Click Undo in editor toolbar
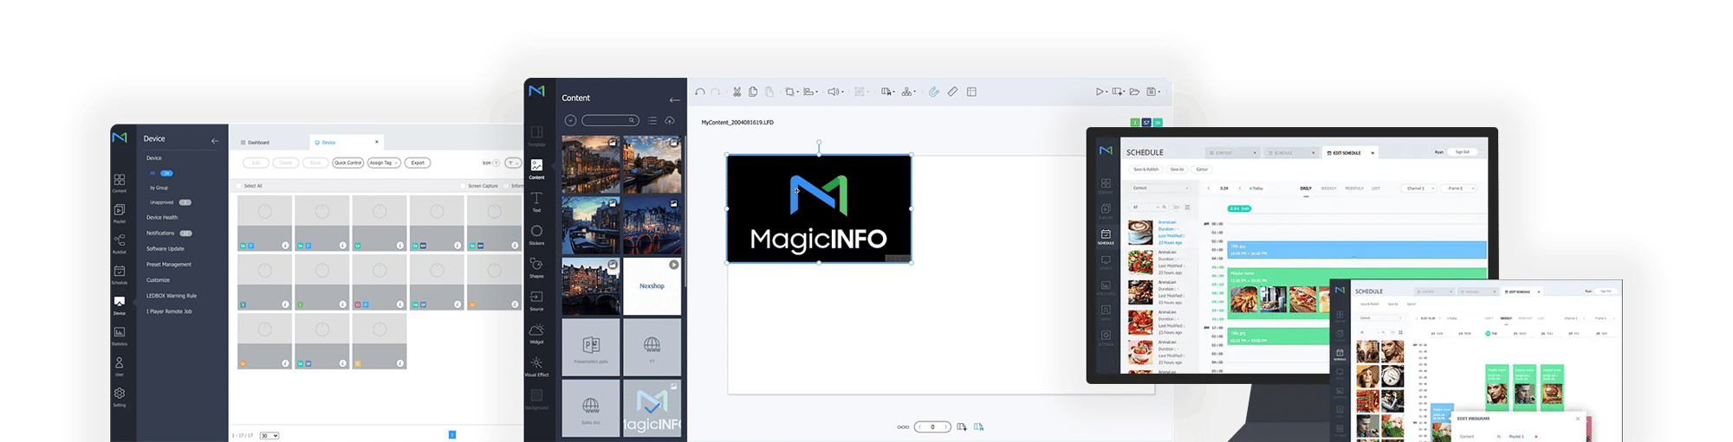 [x=700, y=92]
